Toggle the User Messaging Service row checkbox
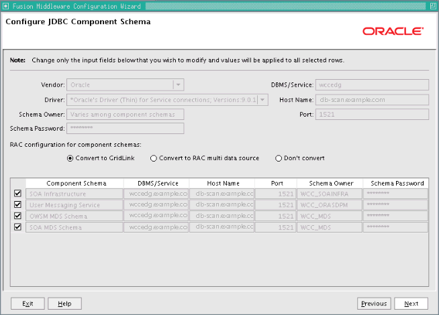 point(17,204)
